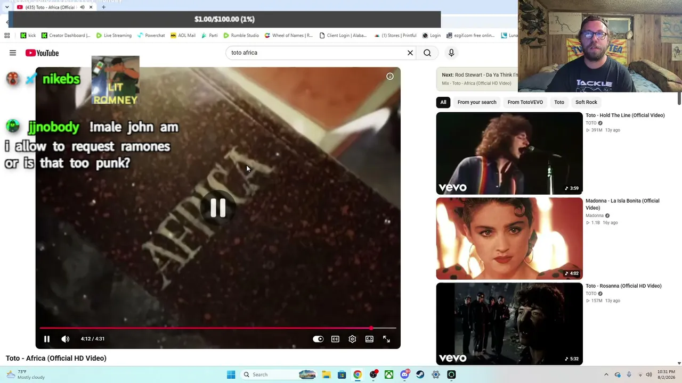Mute the video player volume

(x=66, y=339)
